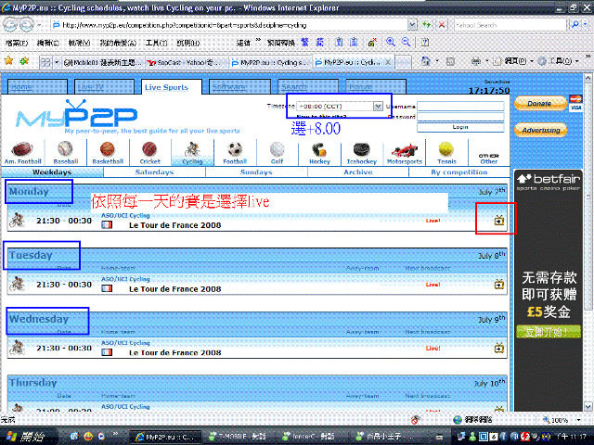Select the Icehockey puck icon

(x=362, y=153)
